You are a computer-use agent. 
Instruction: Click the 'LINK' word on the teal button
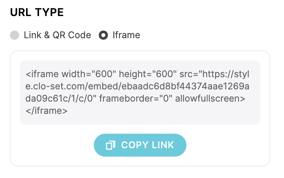(163, 145)
